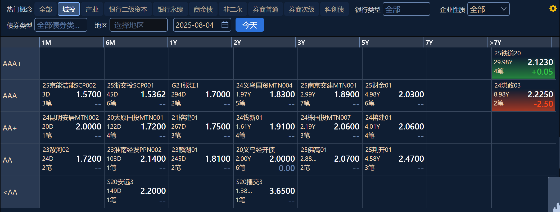The height and width of the screenshot is (212, 560).
Task: Click the 0.00 change value
Action: pyautogui.click(x=287, y=168)
